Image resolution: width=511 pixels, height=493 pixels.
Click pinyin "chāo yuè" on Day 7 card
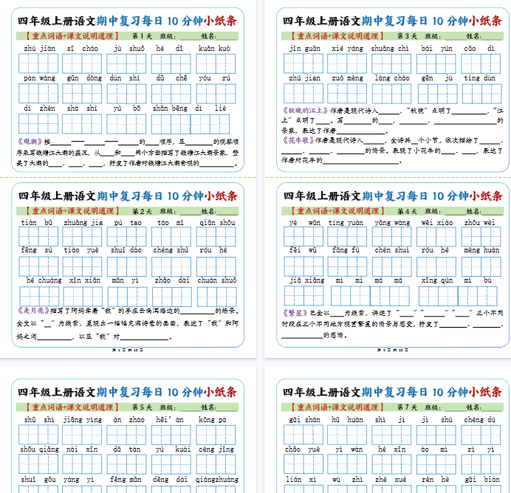pyautogui.click(x=303, y=449)
